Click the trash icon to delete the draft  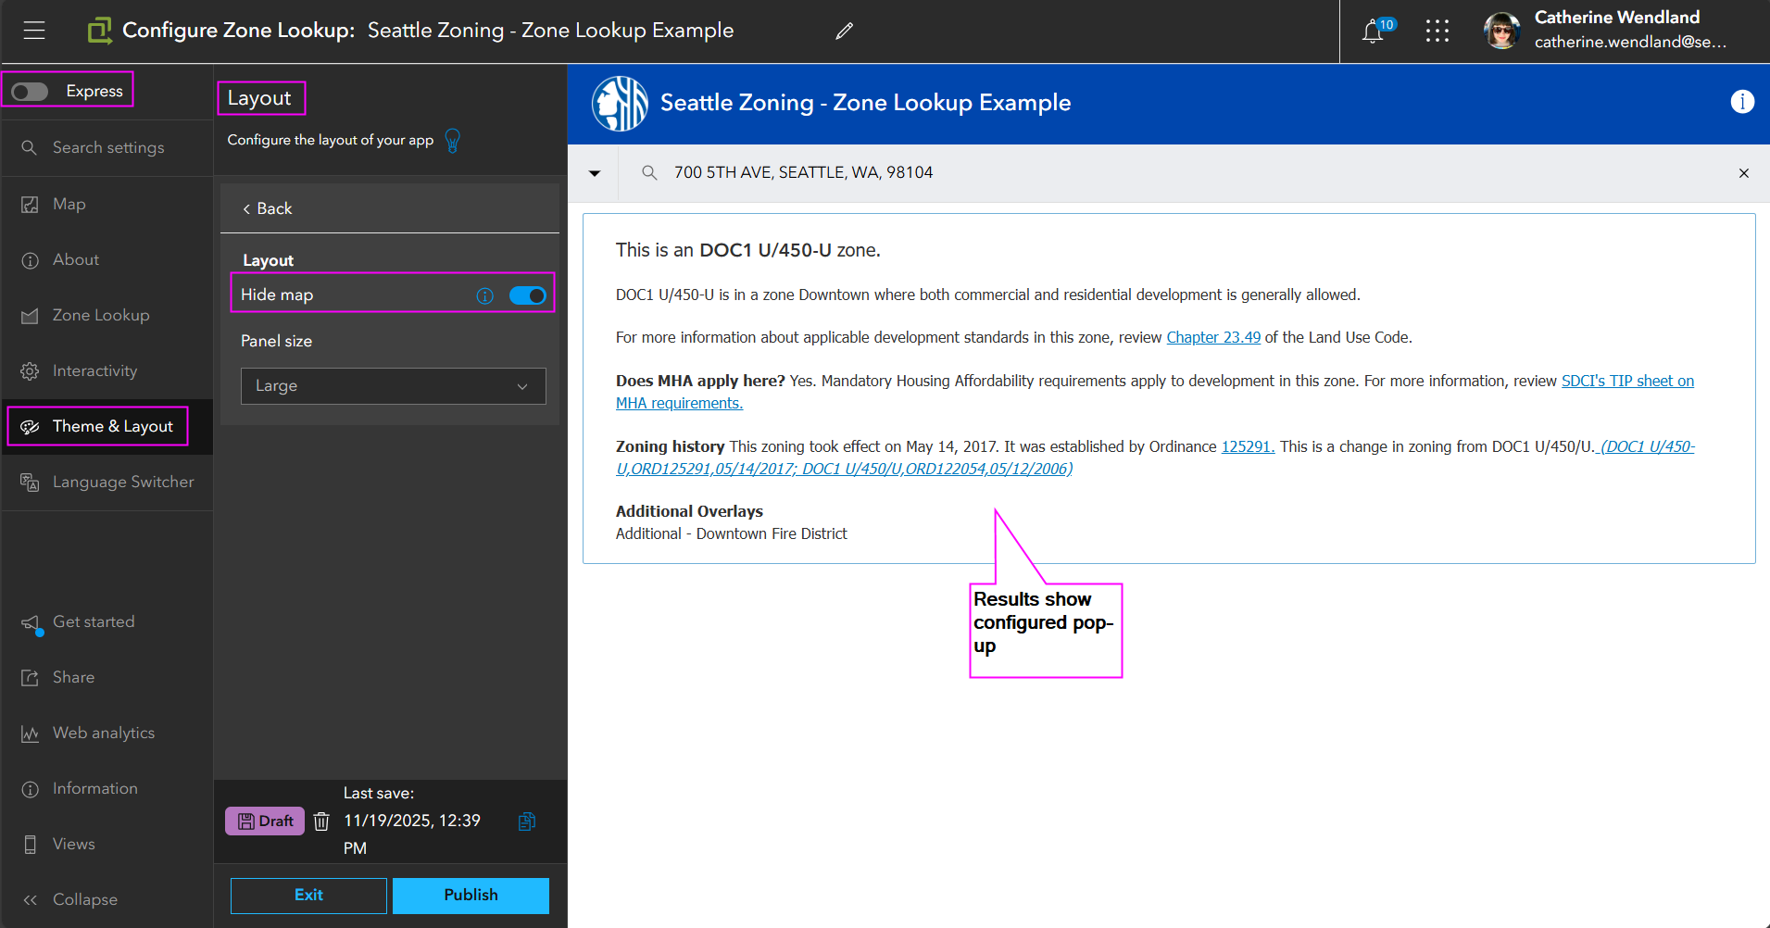(320, 821)
